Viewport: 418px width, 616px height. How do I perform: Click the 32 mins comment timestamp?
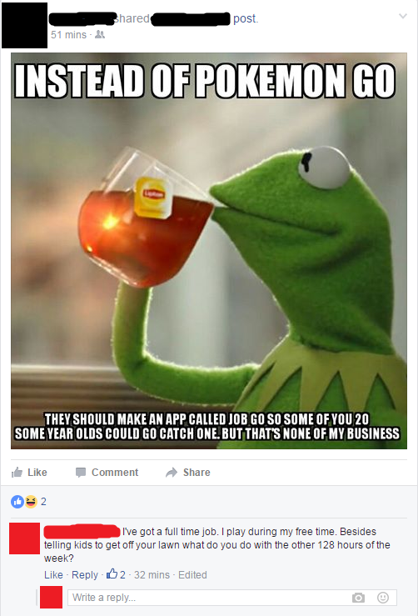coord(152,575)
